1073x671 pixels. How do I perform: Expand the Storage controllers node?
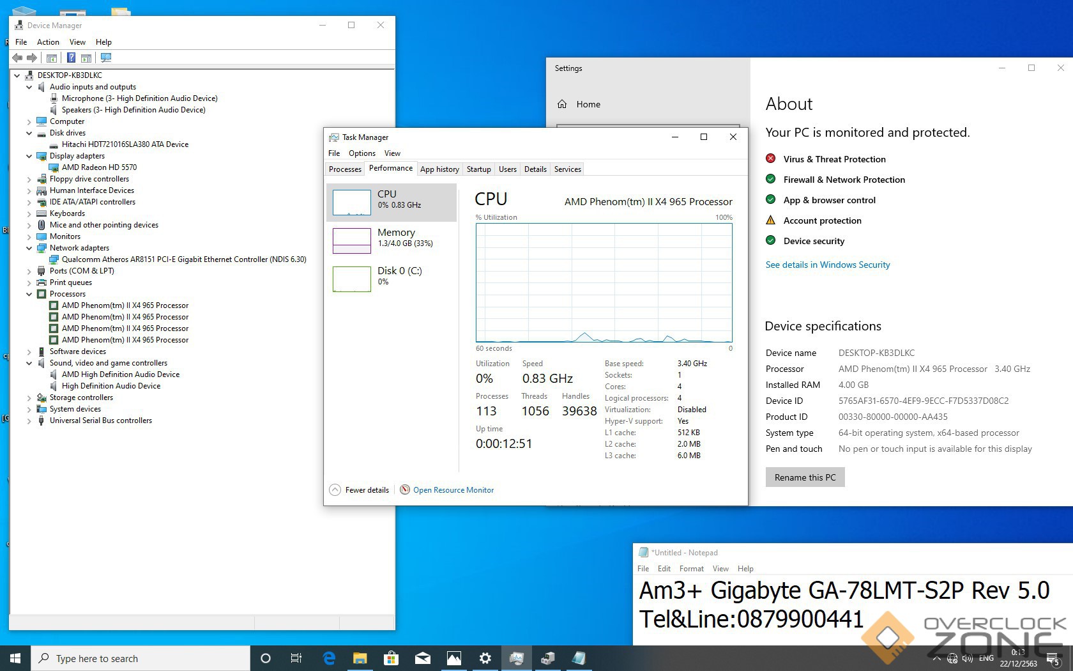click(29, 397)
